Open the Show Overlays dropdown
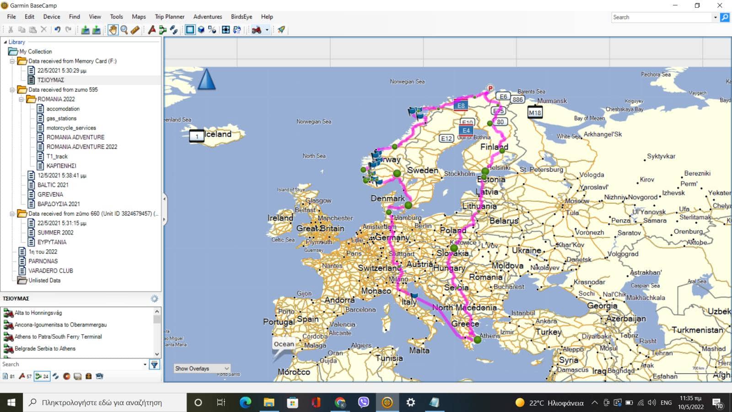The width and height of the screenshot is (732, 412). tap(202, 369)
